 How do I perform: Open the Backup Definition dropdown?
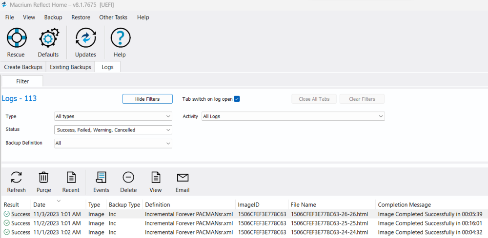[113, 144]
